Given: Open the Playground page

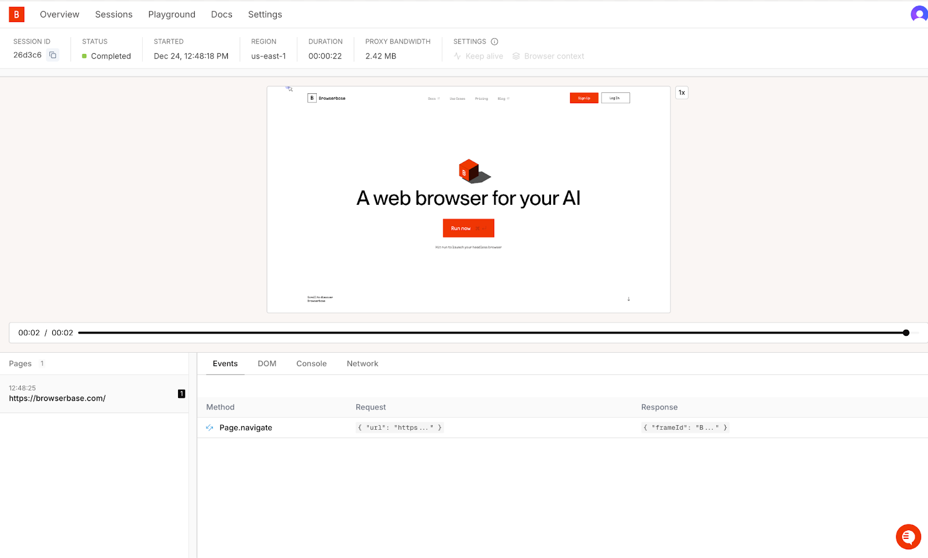Looking at the screenshot, I should click(x=172, y=15).
